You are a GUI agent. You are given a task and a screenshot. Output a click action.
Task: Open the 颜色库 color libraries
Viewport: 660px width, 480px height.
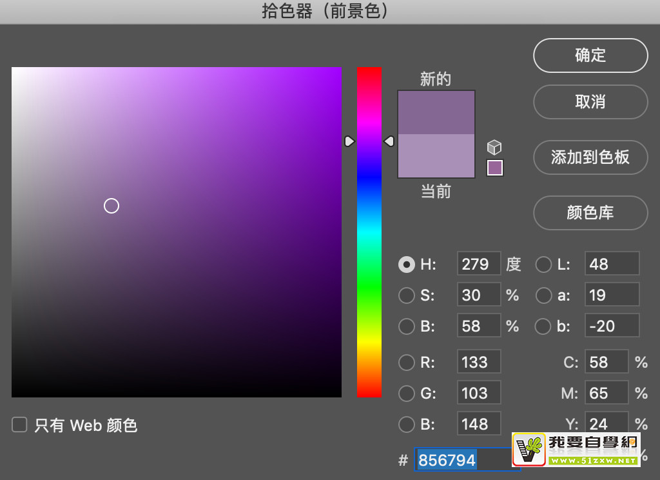[x=590, y=213]
